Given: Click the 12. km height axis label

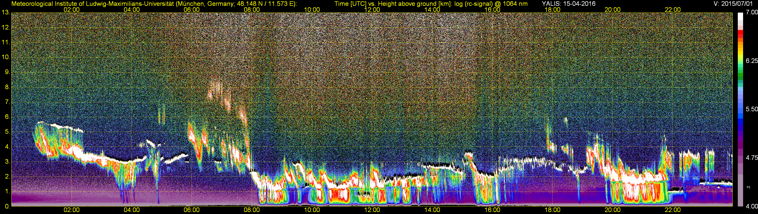Looking at the screenshot, I should tap(6, 27).
